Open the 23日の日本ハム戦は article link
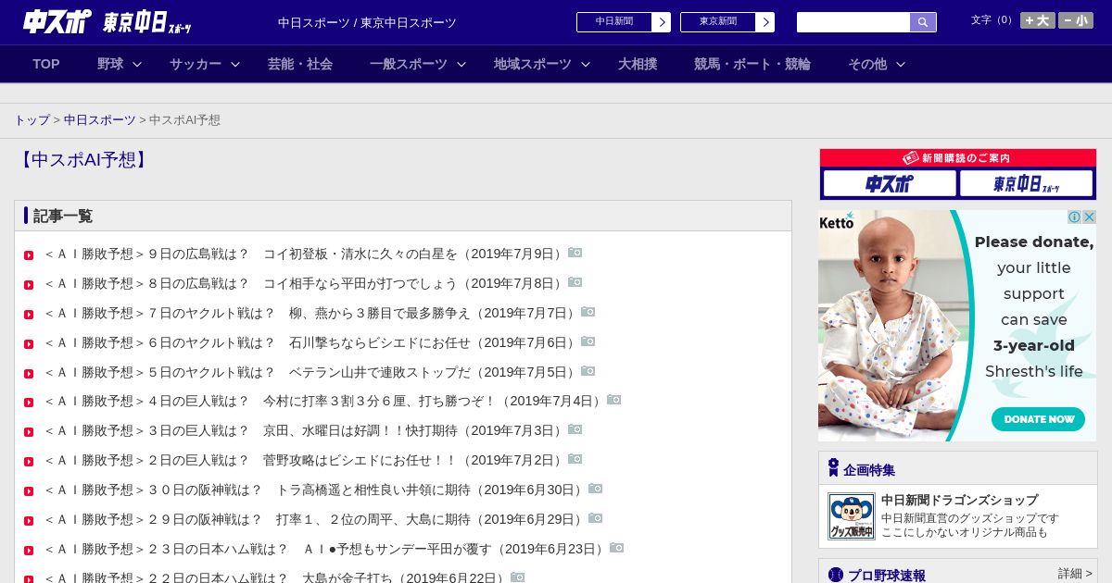This screenshot has width=1112, height=583. click(325, 549)
